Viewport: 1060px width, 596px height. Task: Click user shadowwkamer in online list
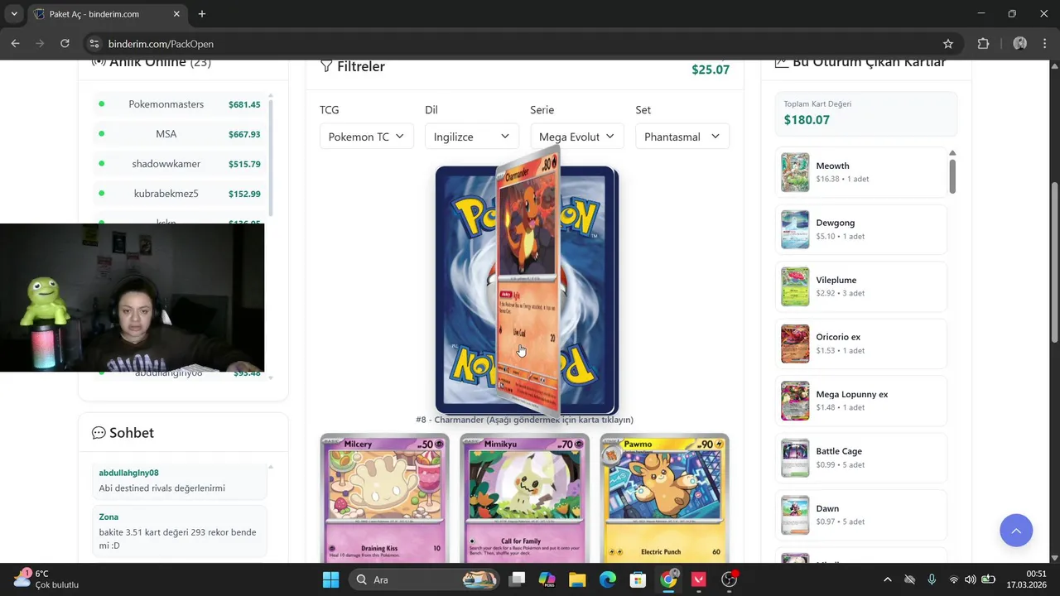click(x=166, y=164)
